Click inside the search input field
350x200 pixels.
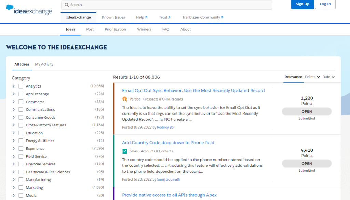(x=154, y=5)
